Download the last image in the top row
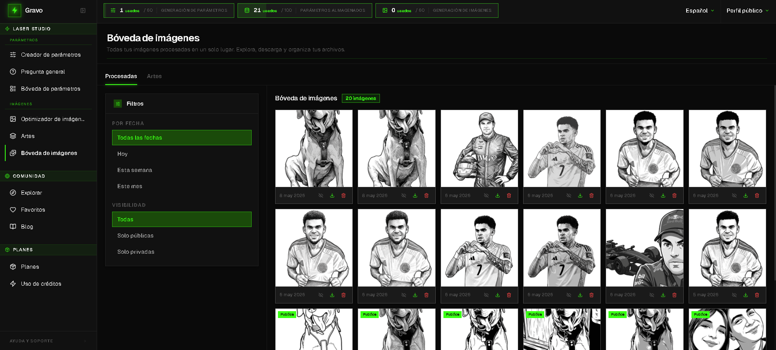 [x=746, y=195]
